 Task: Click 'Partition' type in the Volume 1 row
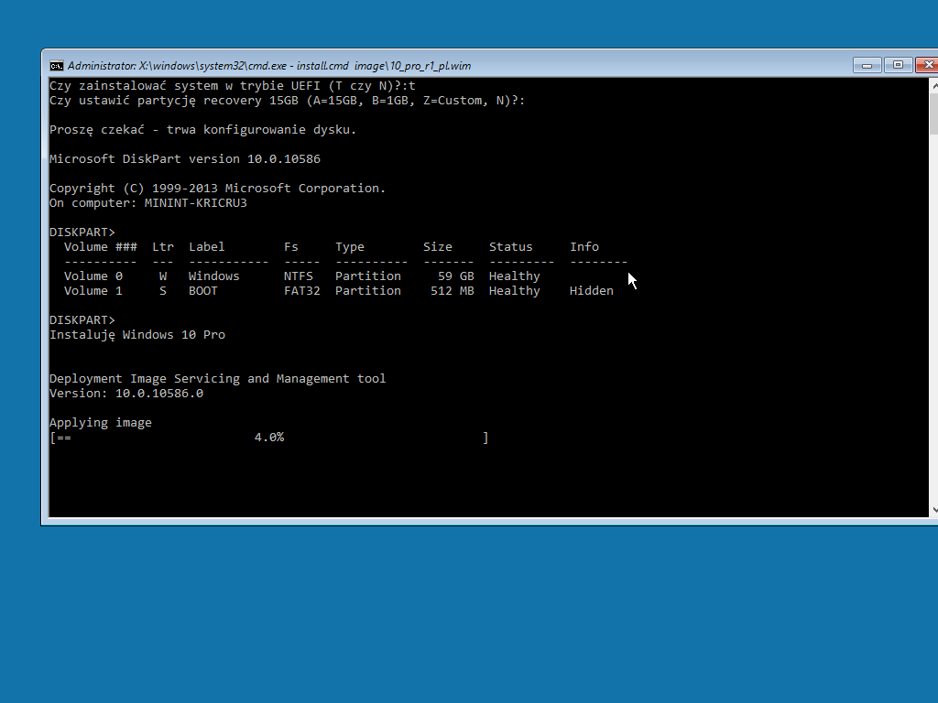[x=368, y=291]
